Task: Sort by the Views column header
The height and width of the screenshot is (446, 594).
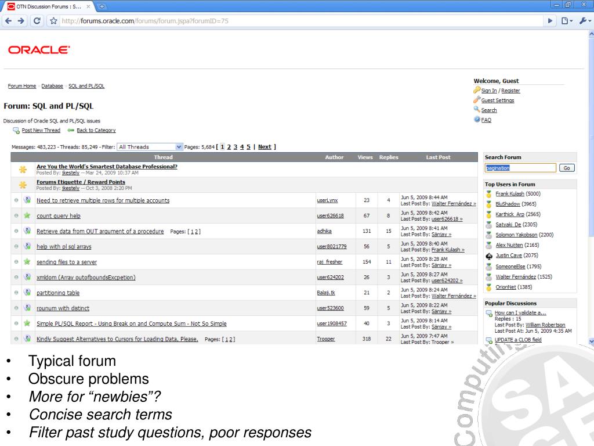Action: [x=365, y=157]
